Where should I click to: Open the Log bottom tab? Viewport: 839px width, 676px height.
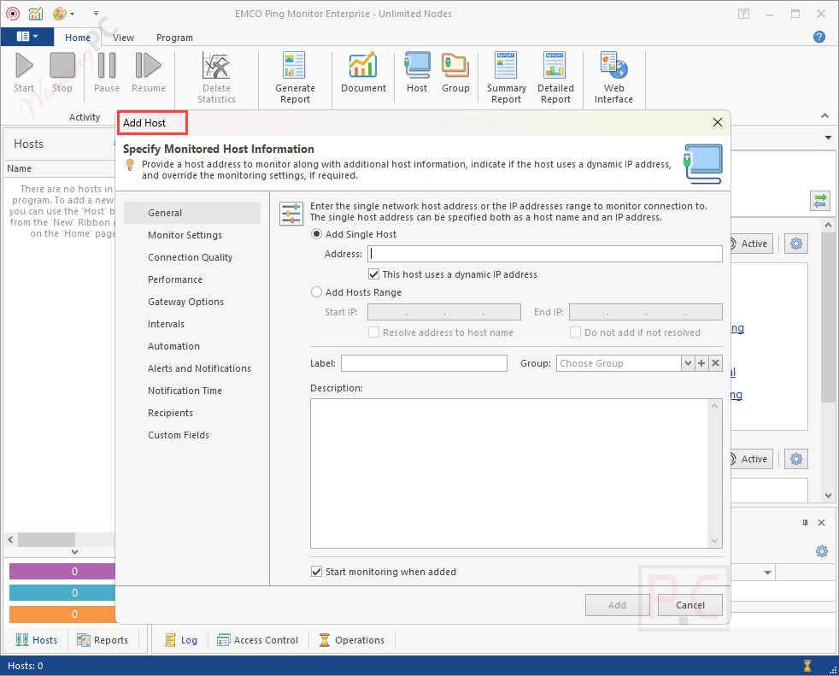pyautogui.click(x=181, y=640)
